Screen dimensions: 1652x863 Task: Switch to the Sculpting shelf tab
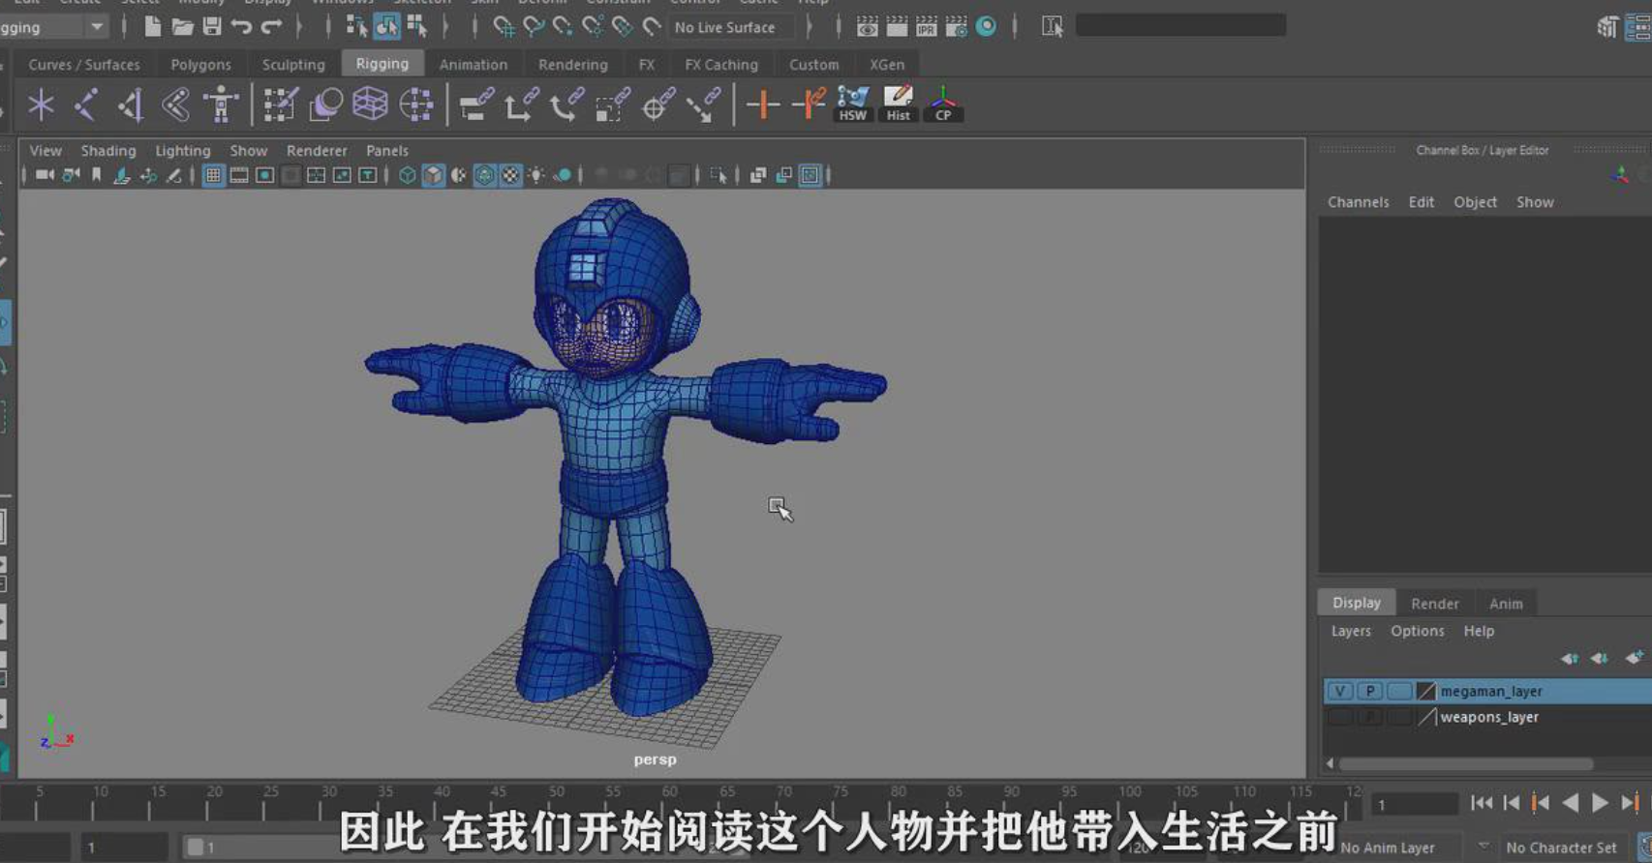pyautogui.click(x=293, y=64)
